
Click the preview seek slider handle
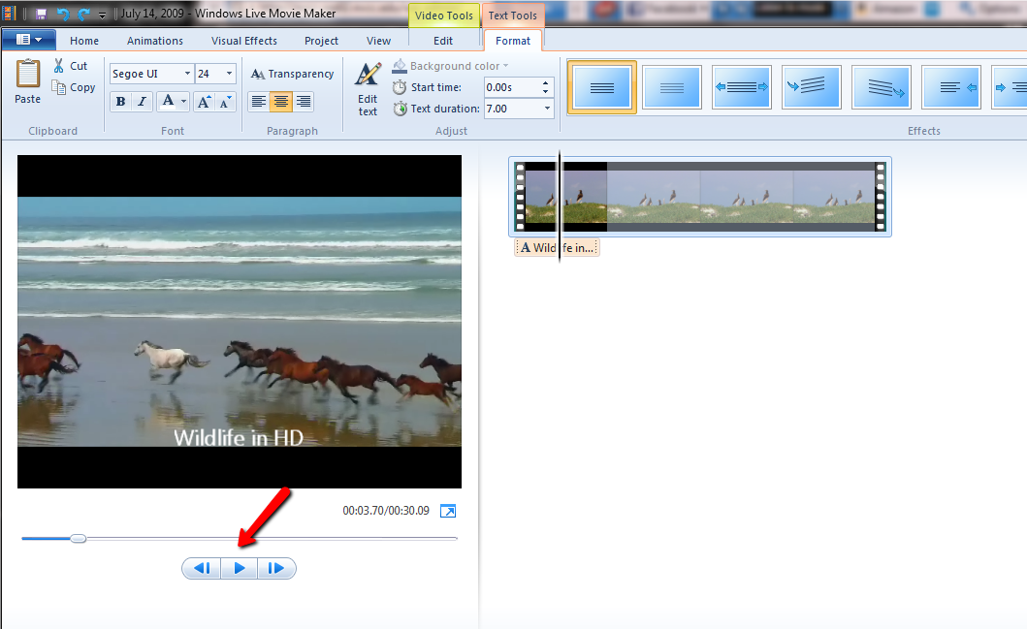[x=79, y=539]
